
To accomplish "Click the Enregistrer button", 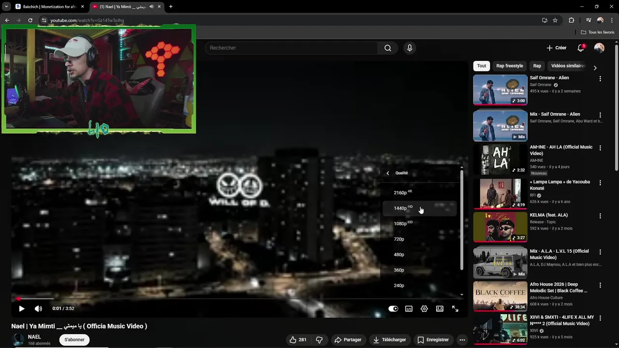I will pos(433,340).
